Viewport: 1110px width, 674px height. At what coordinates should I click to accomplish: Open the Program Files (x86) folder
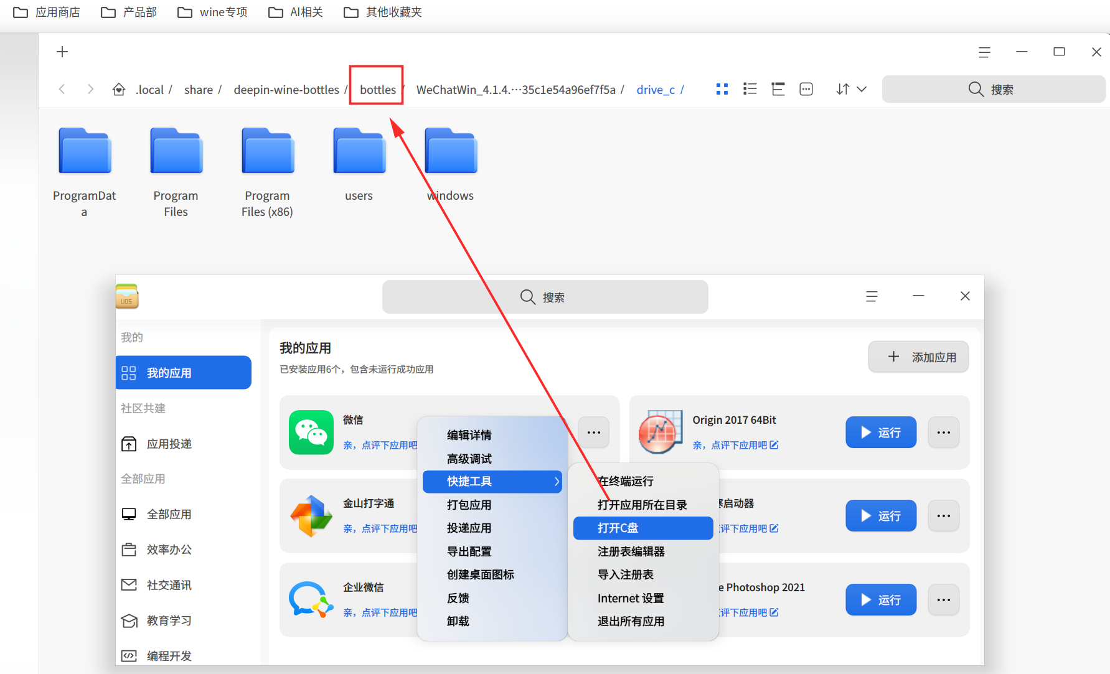coord(268,151)
